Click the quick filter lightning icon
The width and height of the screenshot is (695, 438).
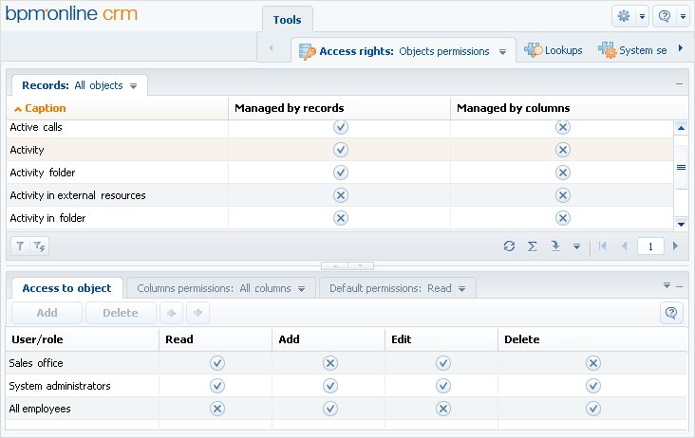[40, 246]
